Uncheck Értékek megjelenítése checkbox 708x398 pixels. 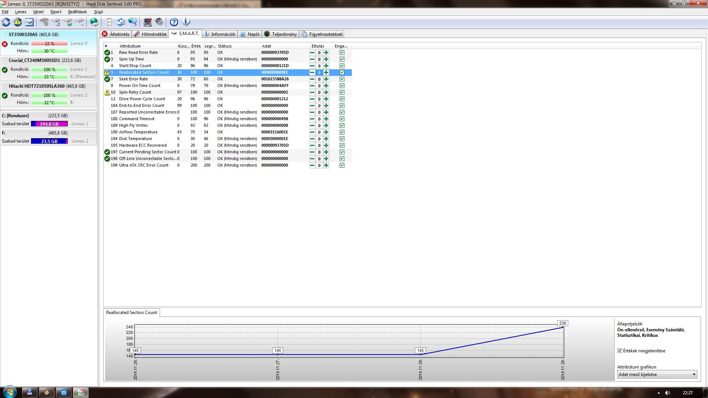[x=619, y=351]
